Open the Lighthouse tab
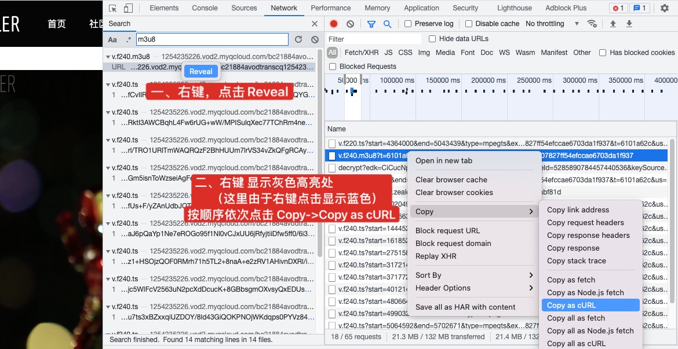Image resolution: width=678 pixels, height=349 pixels. 515,8
